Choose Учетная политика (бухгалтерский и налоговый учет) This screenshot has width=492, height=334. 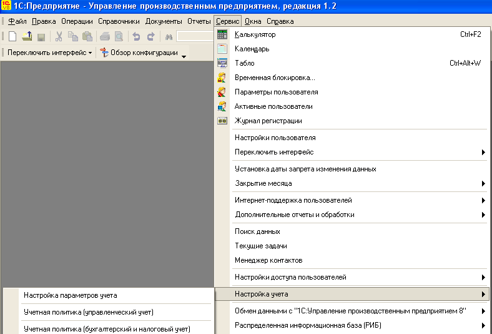click(x=107, y=328)
